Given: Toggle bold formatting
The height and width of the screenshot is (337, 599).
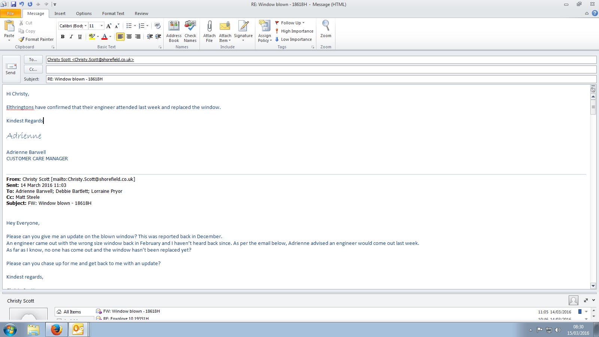Looking at the screenshot, I should pyautogui.click(x=63, y=36).
